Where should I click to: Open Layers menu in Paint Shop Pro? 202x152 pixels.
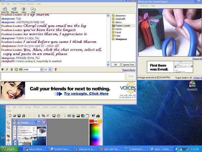click(x=54, y=107)
